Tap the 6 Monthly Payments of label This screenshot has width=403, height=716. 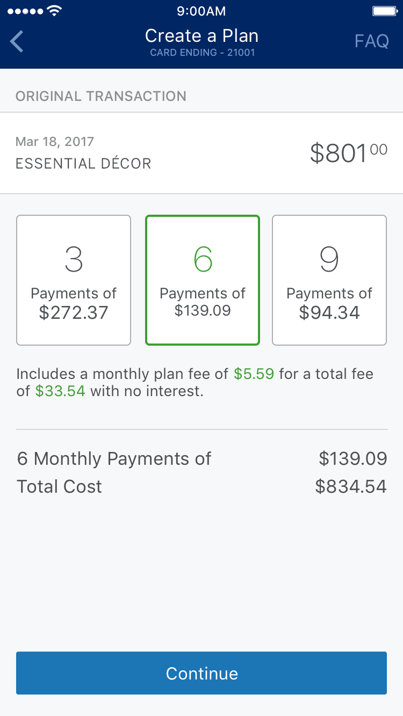[114, 458]
